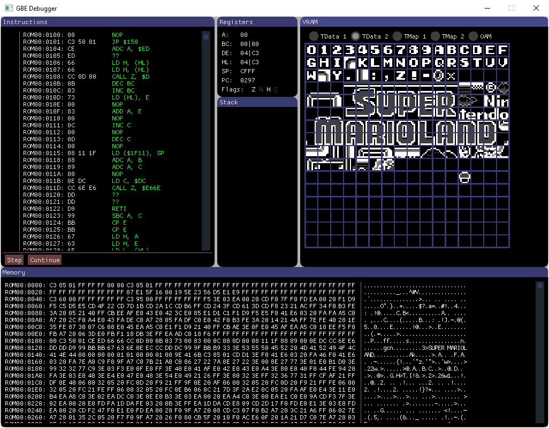The width and height of the screenshot is (549, 428).
Task: Click the 'x' multiply tile in VRAM
Action: point(452,75)
